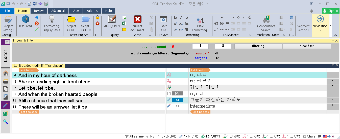This screenshot has height=139, width=340.
Task: Toggle subscript formatting
Action: [x=181, y=23]
